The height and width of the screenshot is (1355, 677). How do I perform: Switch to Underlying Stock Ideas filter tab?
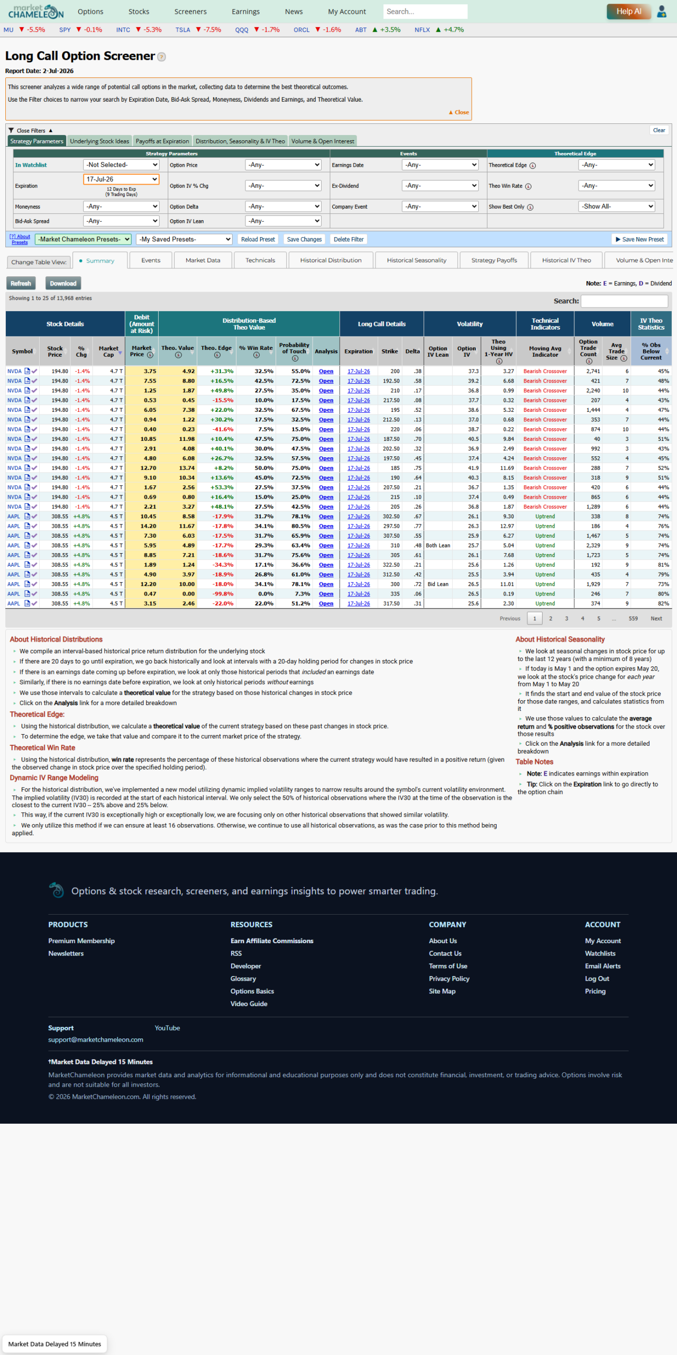click(x=99, y=141)
